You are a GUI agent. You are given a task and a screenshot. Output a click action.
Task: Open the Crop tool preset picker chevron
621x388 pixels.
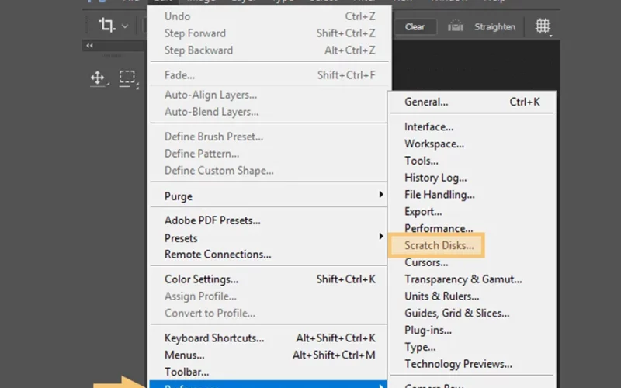pos(125,26)
